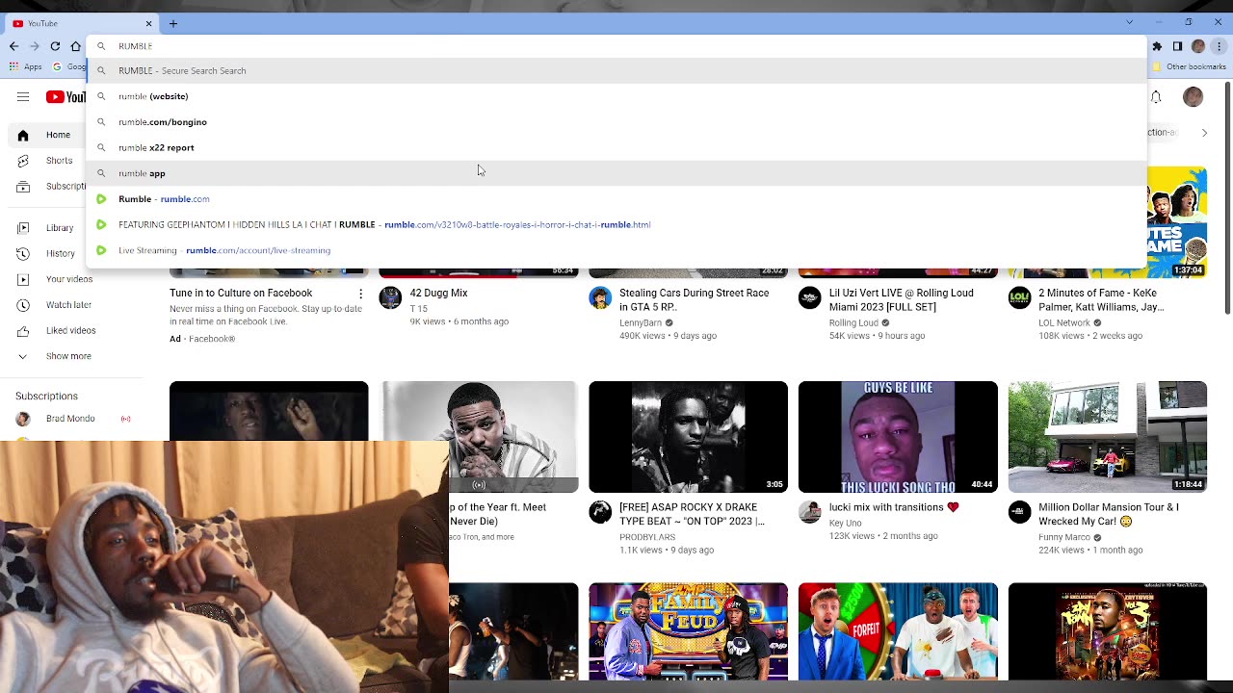Open a new browser tab
The width and height of the screenshot is (1233, 693).
tap(173, 23)
